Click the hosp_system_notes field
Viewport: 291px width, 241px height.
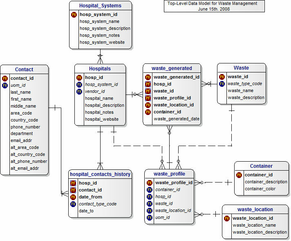click(100, 36)
